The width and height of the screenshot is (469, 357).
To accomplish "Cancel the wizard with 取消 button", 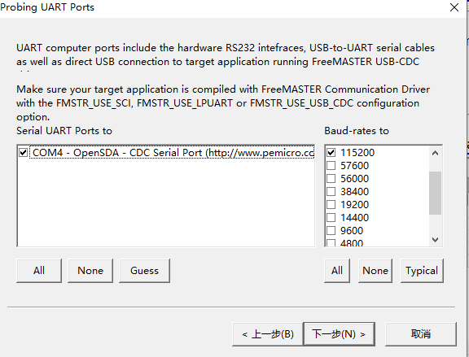I will point(421,334).
